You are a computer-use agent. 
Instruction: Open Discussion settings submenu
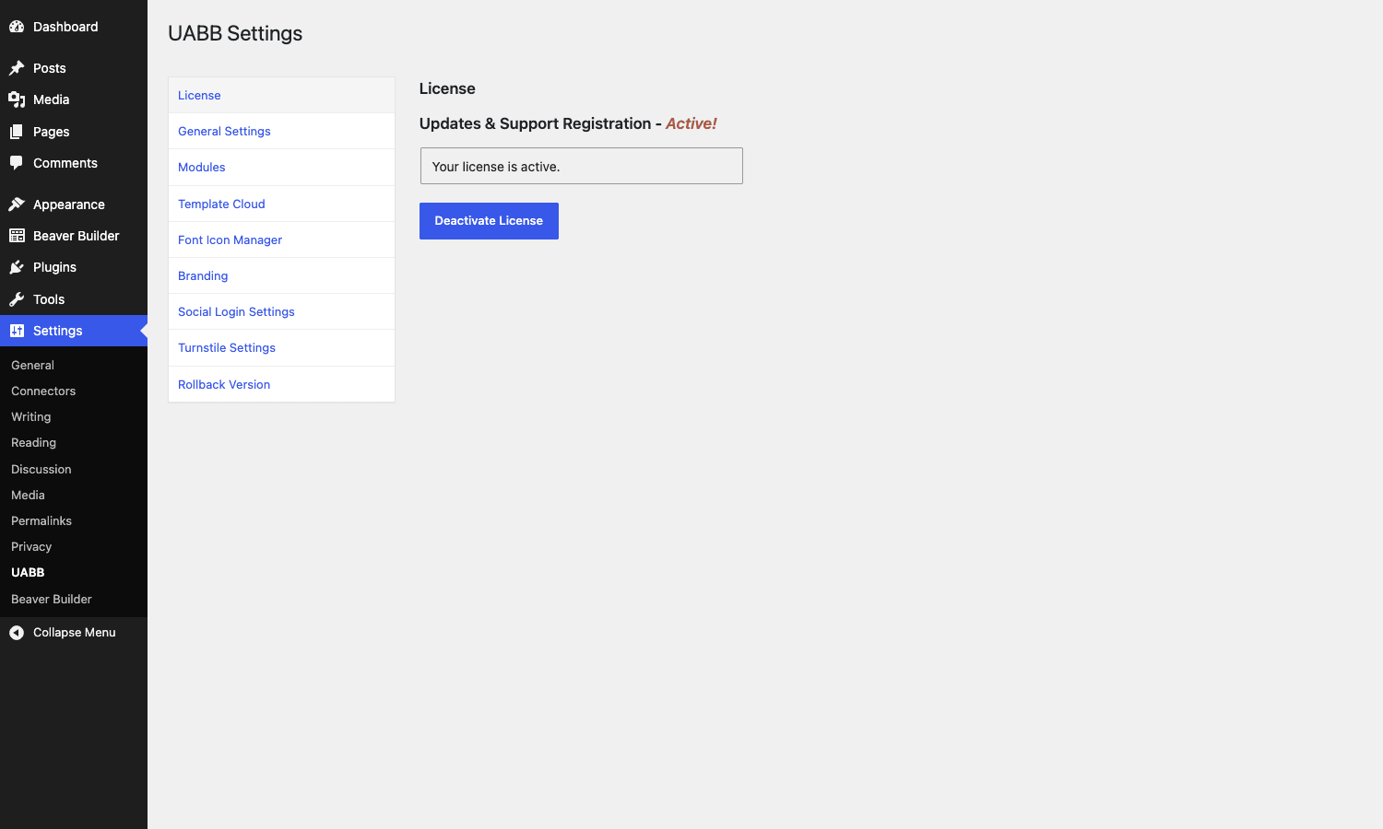[41, 470]
